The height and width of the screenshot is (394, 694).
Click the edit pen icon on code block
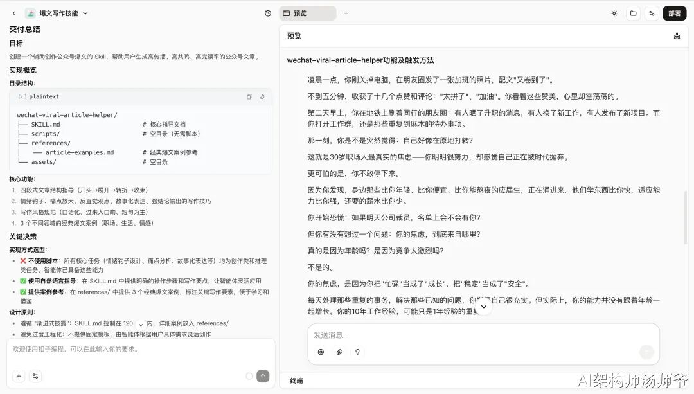click(x=262, y=96)
